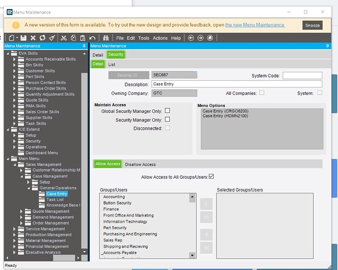Click the Delete X toolbar icon
This screenshot has width=338, height=270.
[33, 38]
